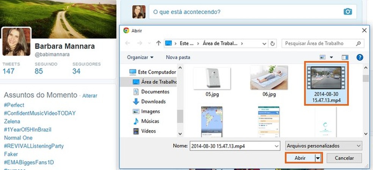Close the Abrir dialog
This screenshot has height=170, width=373.
[x=364, y=30]
